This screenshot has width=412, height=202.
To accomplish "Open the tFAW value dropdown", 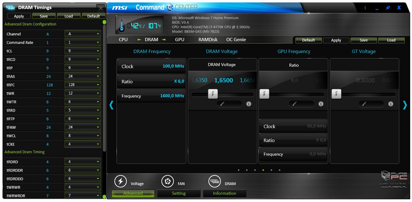I will (x=83, y=127).
